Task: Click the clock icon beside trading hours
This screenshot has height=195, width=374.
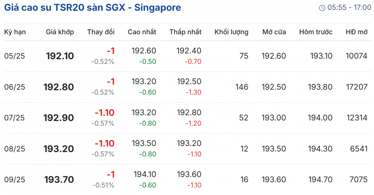Action: [322, 8]
